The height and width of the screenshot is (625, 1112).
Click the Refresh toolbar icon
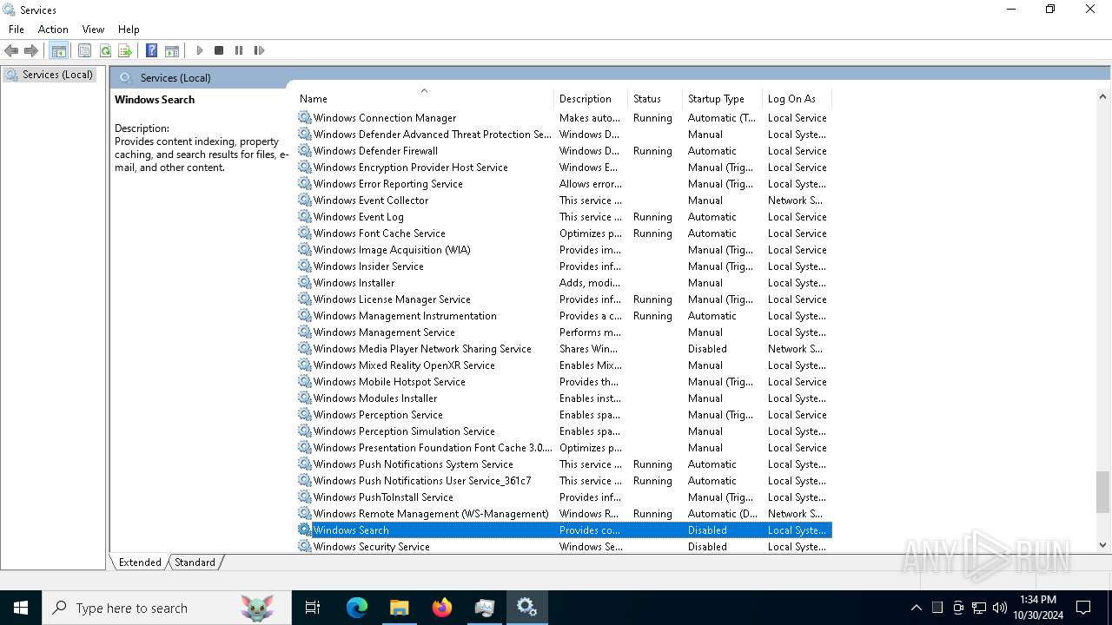[105, 50]
